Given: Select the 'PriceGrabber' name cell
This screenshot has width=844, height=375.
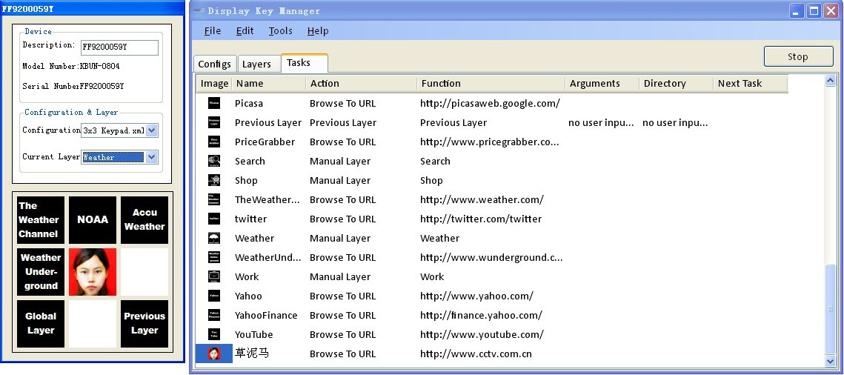Looking at the screenshot, I should pos(265,142).
